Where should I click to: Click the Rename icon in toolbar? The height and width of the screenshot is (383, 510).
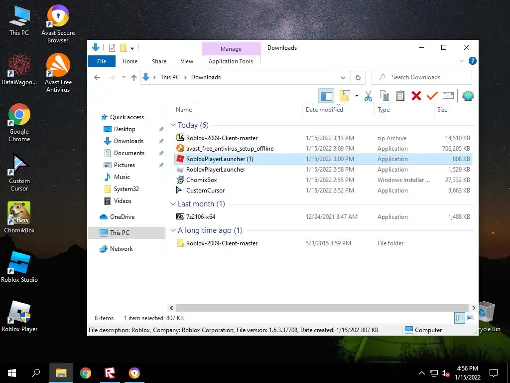click(x=448, y=96)
